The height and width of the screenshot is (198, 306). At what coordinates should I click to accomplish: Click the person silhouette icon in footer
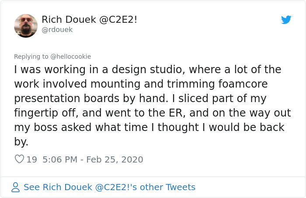point(15,187)
